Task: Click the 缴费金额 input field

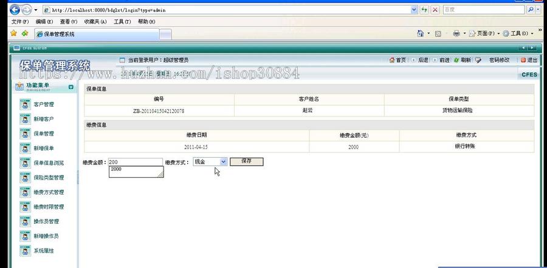Action: (x=136, y=162)
